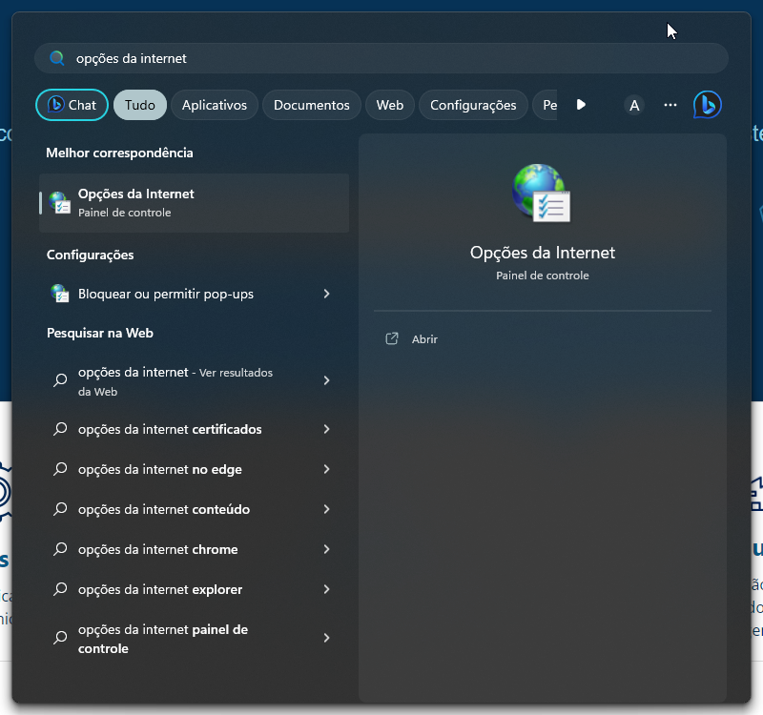
Task: Click the 'Opções da Internet' title in preview pane
Action: 542,253
